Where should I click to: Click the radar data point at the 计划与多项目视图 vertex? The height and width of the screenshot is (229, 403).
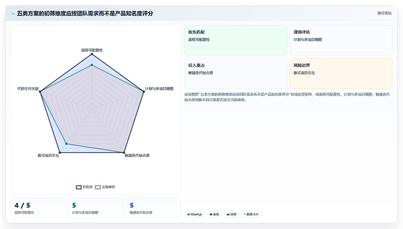(144, 92)
